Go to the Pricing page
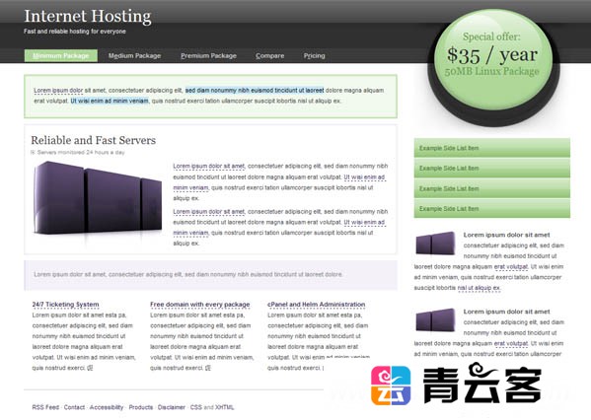Image resolution: width=591 pixels, height=420 pixels. click(x=315, y=56)
